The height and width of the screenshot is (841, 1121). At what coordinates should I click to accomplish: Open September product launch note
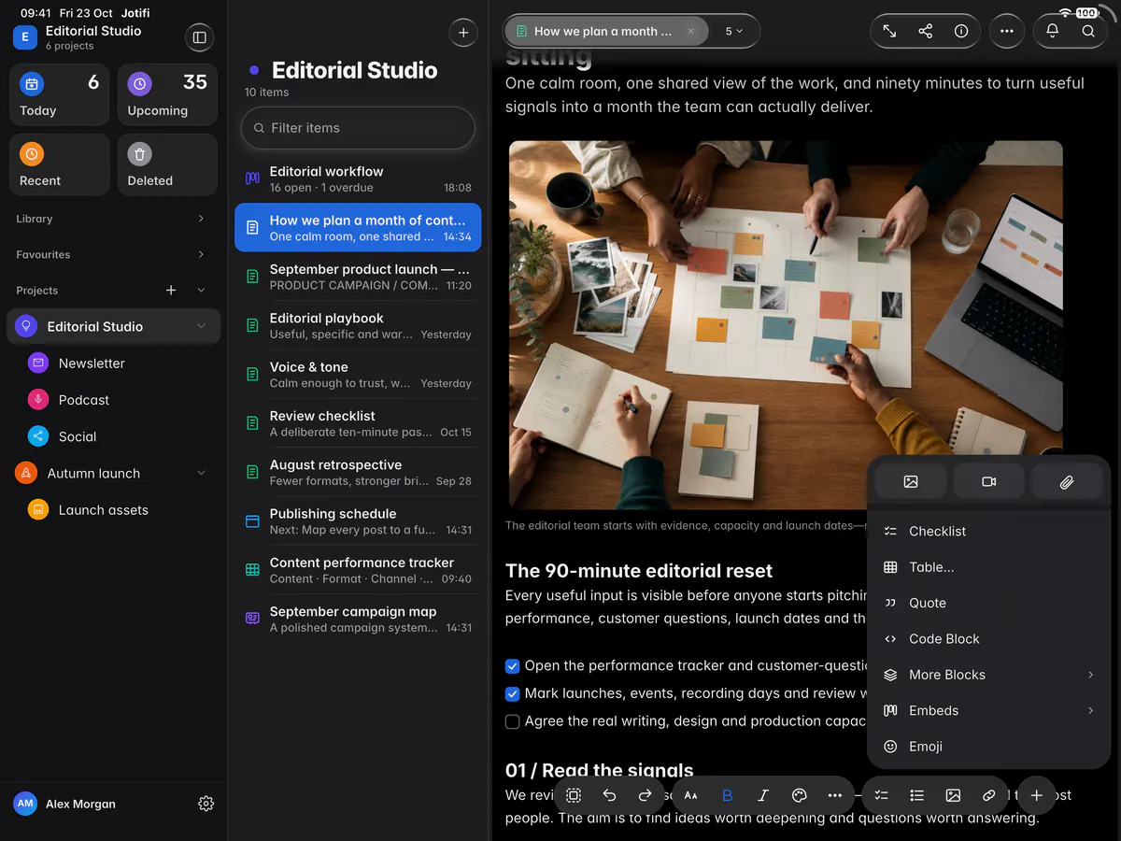(x=358, y=277)
